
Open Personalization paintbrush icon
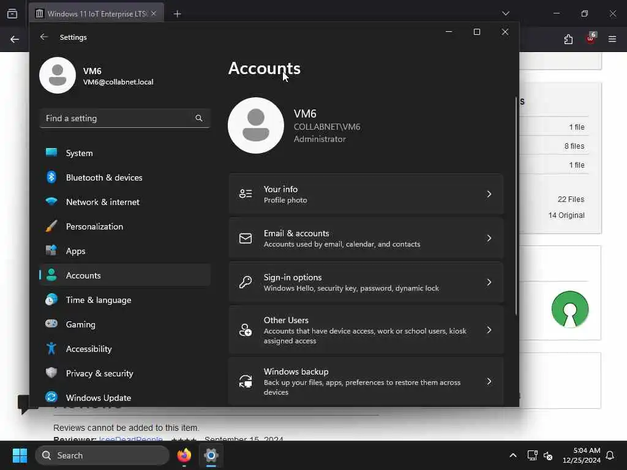tap(51, 226)
